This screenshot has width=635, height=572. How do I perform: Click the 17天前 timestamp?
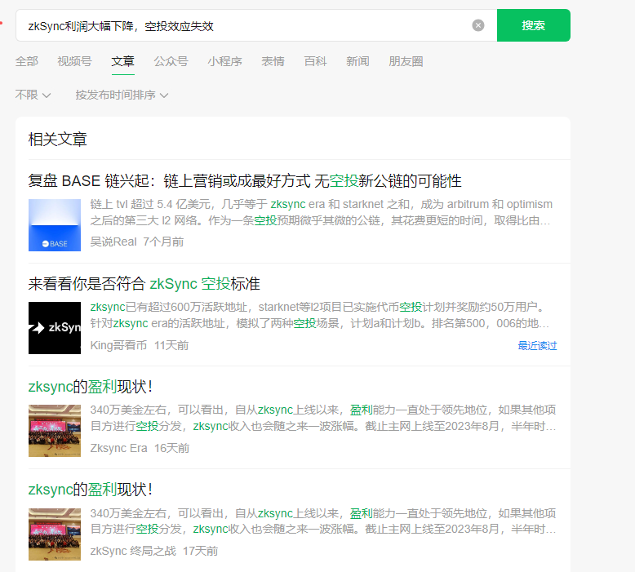pyautogui.click(x=201, y=551)
